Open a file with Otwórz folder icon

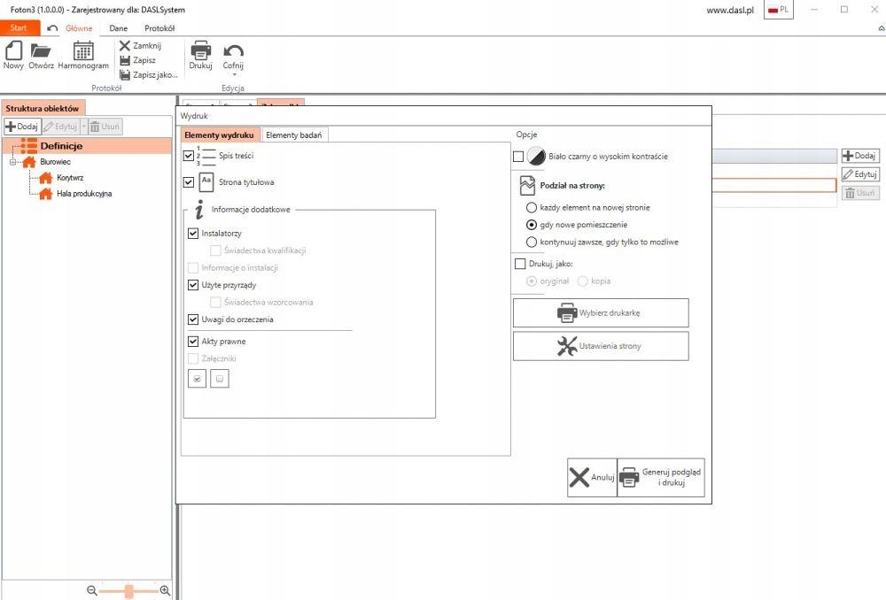tap(41, 56)
